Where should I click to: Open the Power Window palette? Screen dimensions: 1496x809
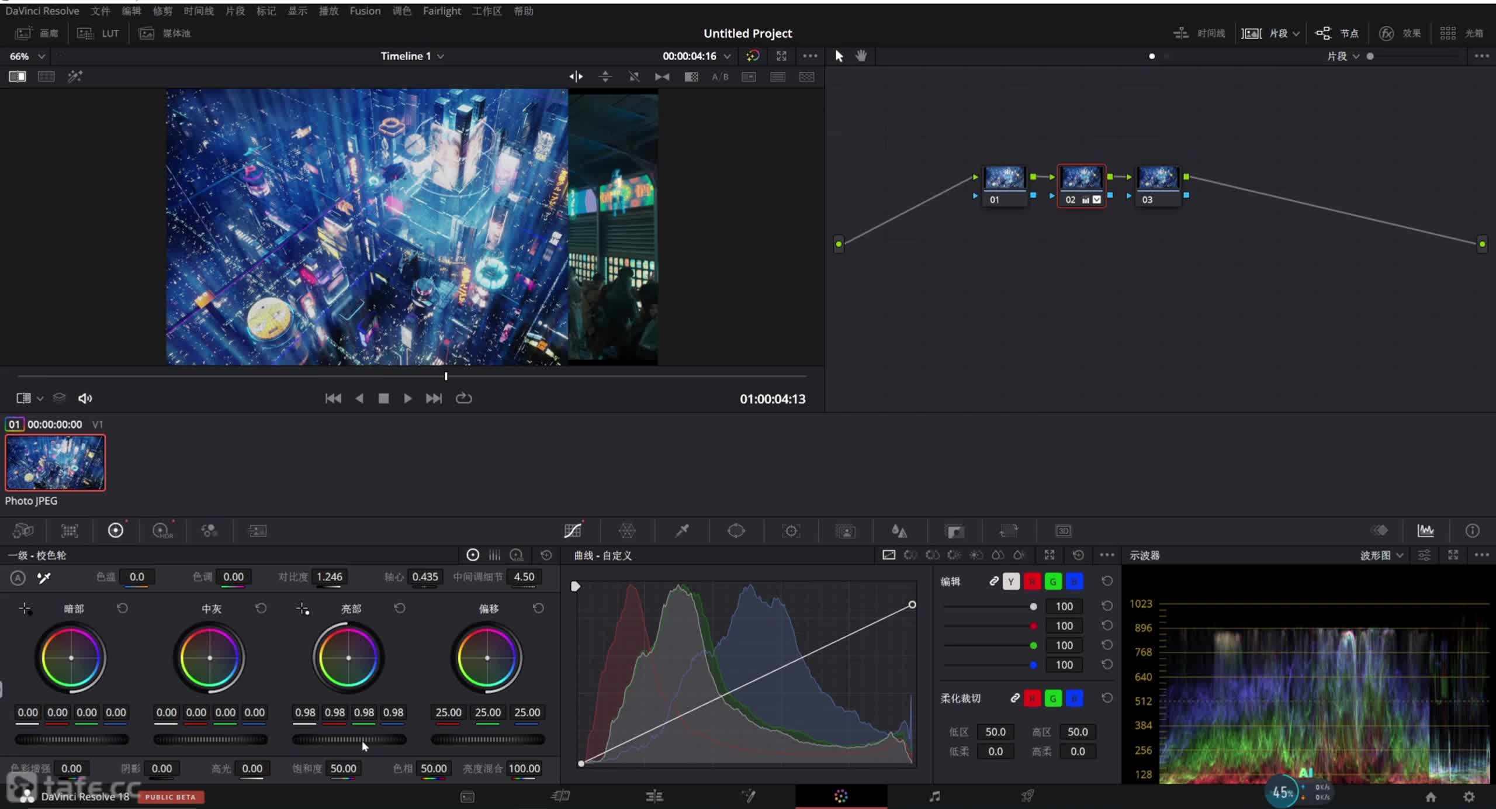point(736,531)
